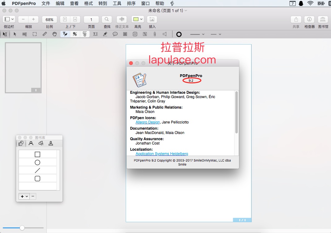Screen dimensions: 331x233
Task: Activate the shape drawing tools button
Action: [x=75, y=34]
